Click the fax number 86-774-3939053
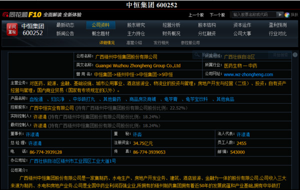Viewport: 300px width, 190px height. [x=149, y=152]
